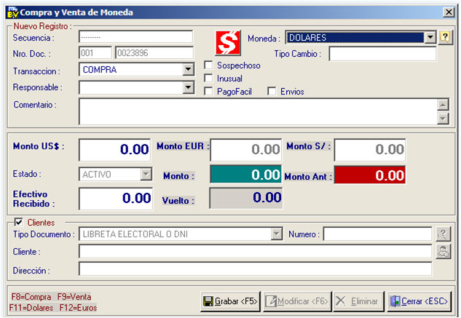
Task: Click the client lookup person icon
Action: click(x=443, y=252)
